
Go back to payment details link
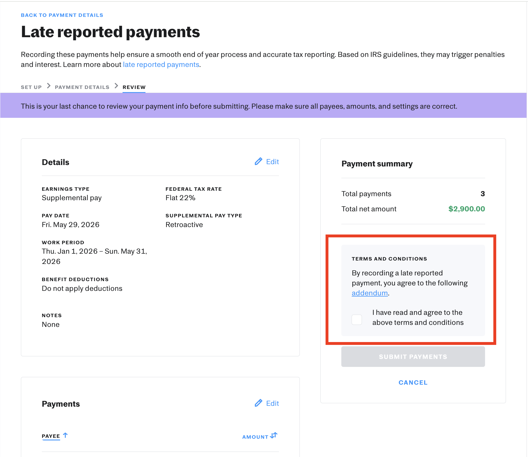click(x=62, y=15)
